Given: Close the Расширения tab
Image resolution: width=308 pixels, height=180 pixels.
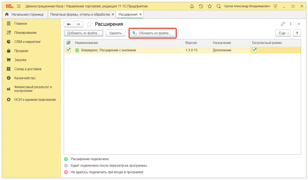Looking at the screenshot, I should point(140,14).
